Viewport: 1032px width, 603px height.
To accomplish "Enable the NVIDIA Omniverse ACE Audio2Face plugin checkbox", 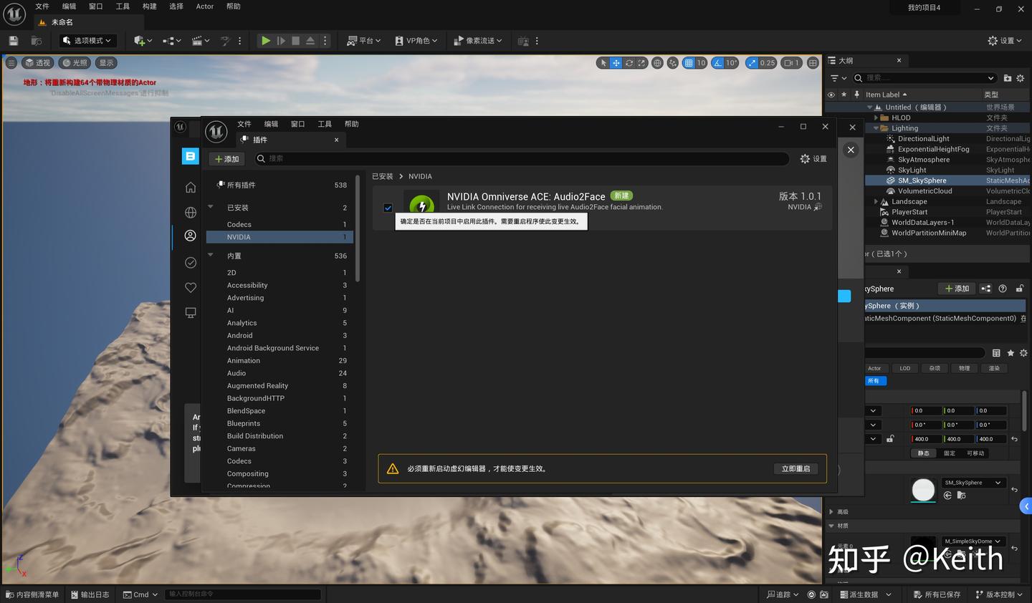I will tap(388, 208).
